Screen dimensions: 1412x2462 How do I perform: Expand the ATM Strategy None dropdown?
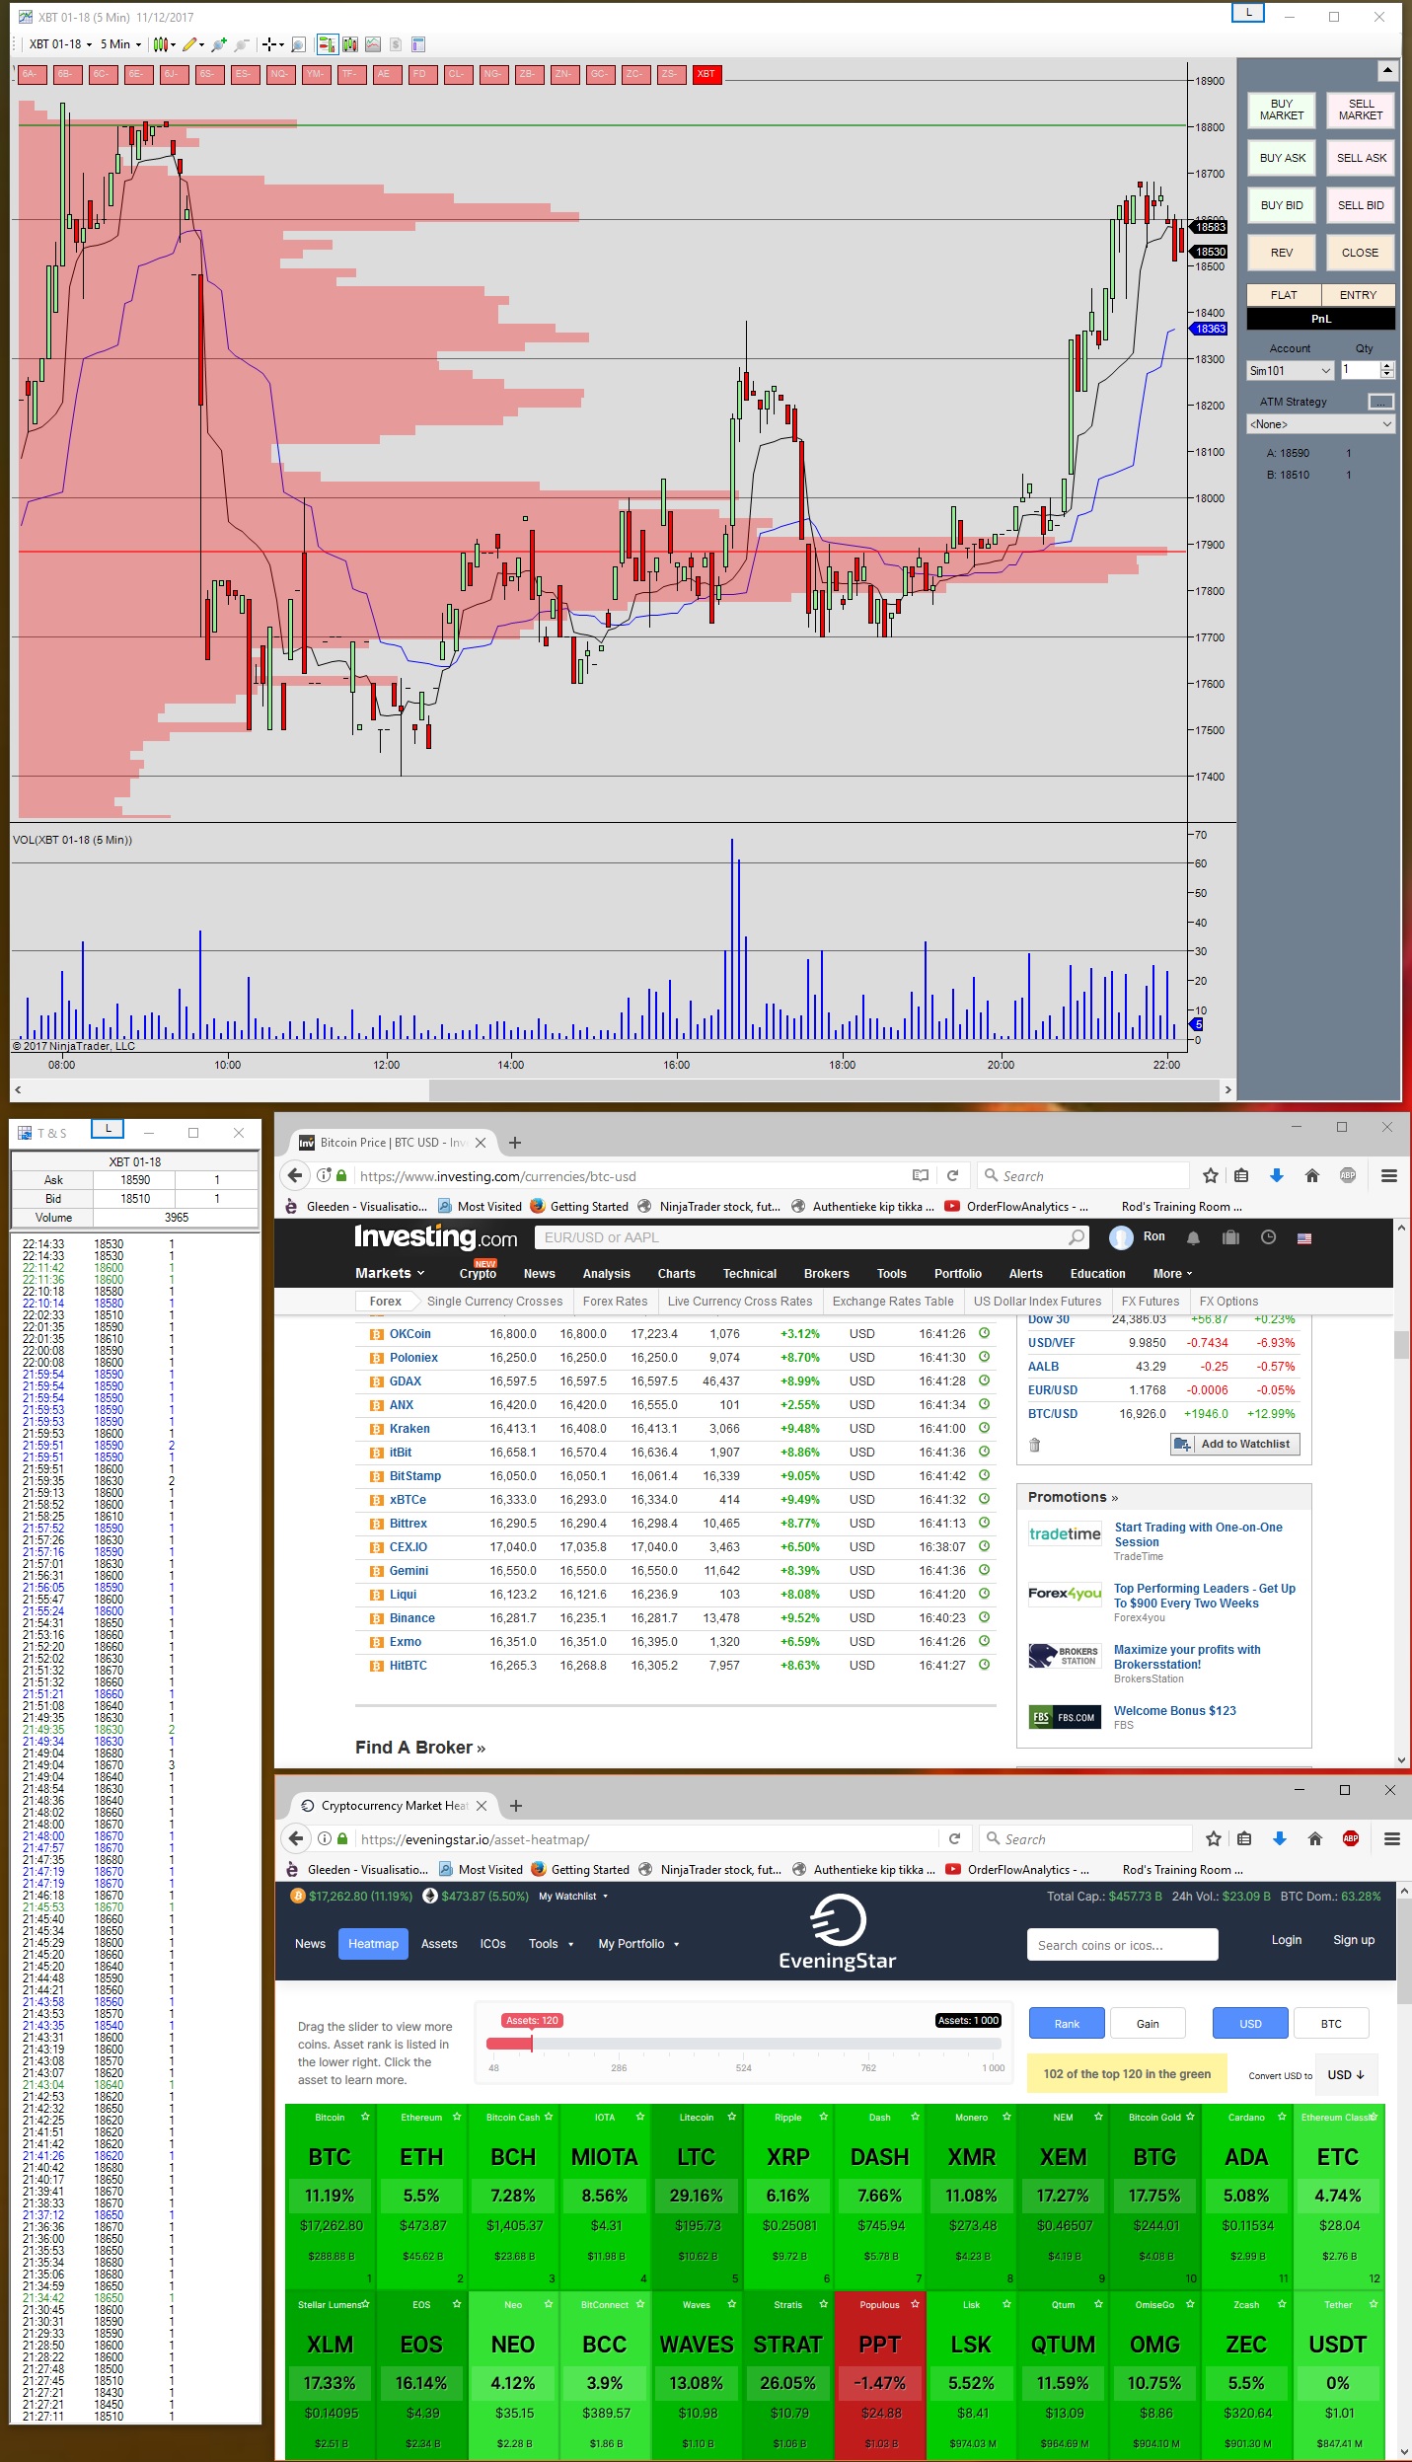pos(1321,424)
